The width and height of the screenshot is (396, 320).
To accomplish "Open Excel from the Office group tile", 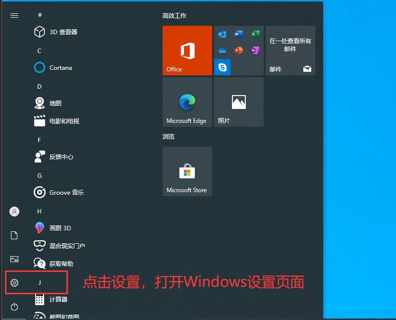I will pyautogui.click(x=255, y=34).
